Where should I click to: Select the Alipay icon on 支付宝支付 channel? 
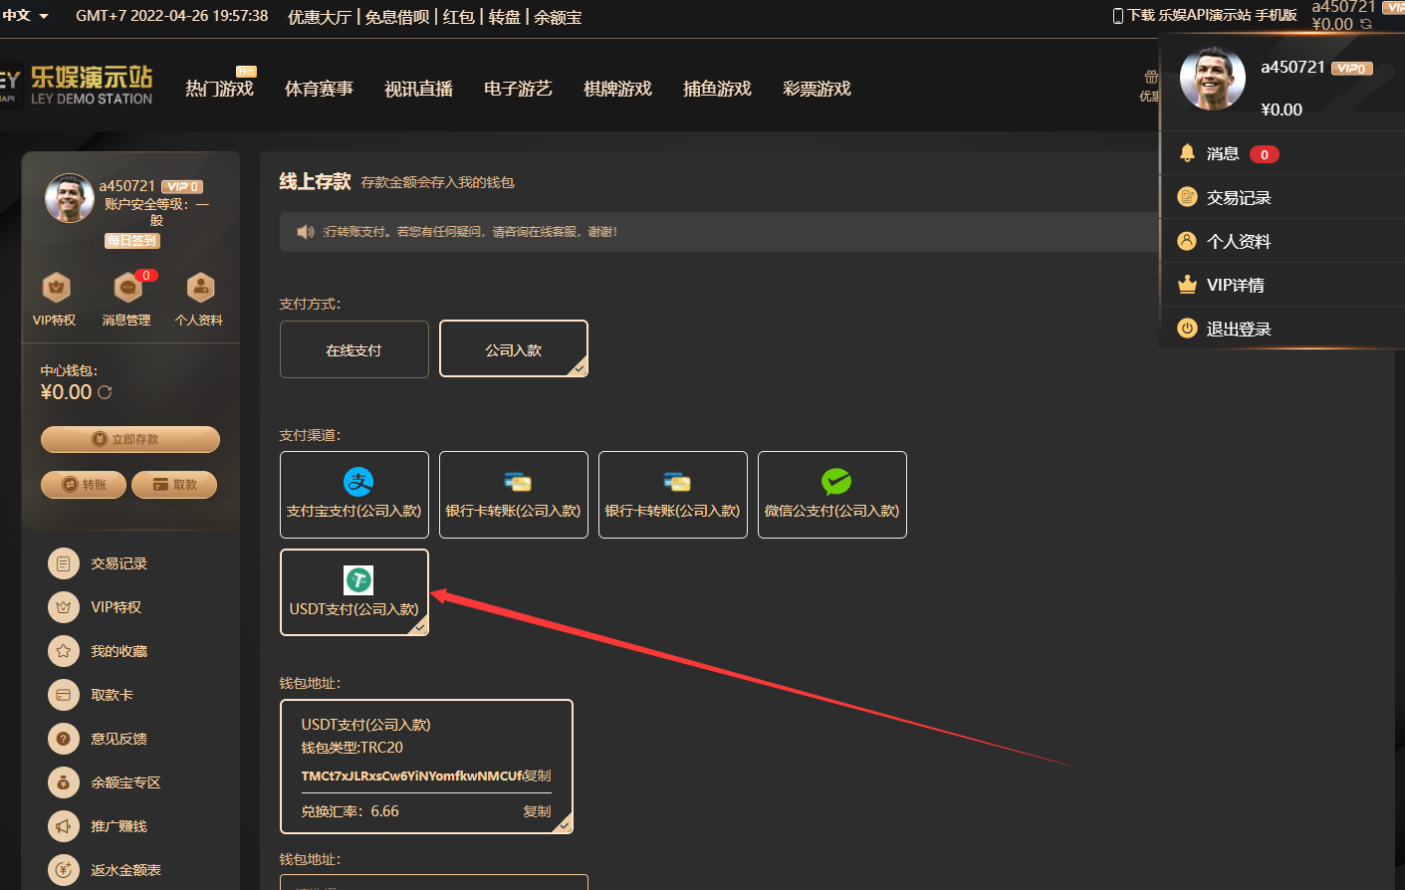356,481
